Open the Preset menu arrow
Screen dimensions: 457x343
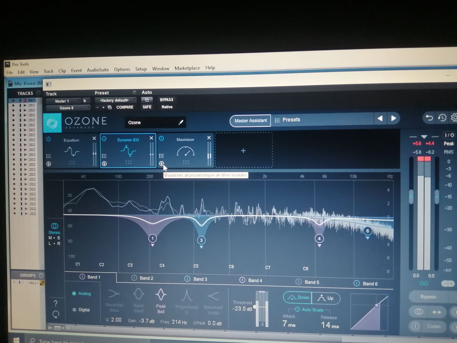[x=134, y=93]
